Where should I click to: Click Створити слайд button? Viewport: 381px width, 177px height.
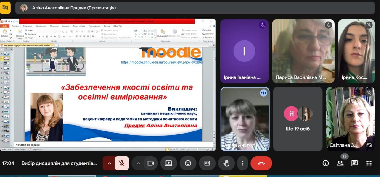tap(20, 34)
